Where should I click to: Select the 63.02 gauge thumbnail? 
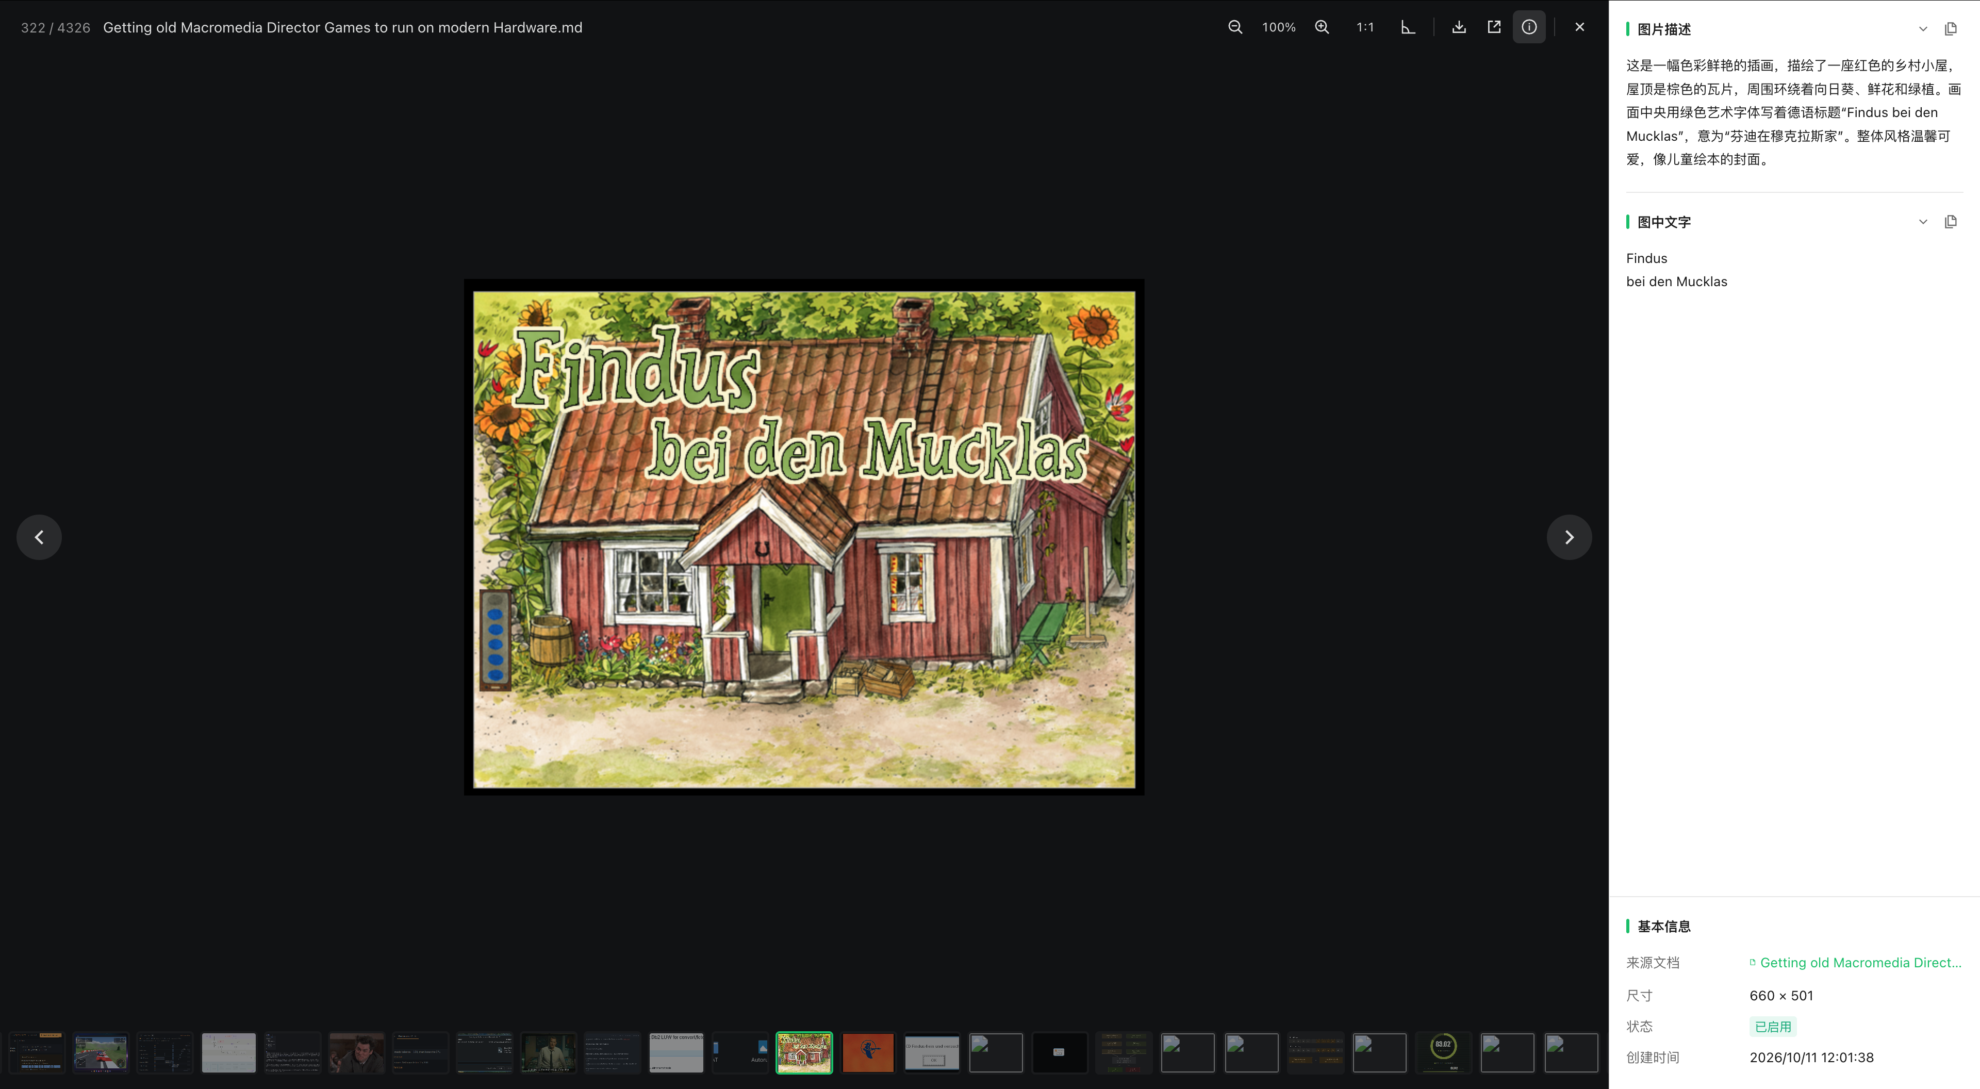1444,1053
